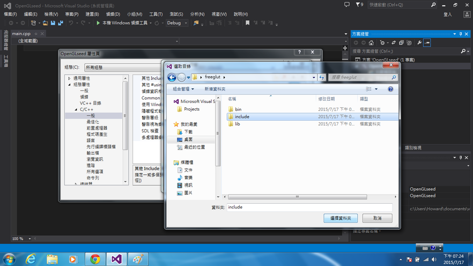
Task: Collapse the 組態屬性 tree node
Action: click(x=69, y=84)
